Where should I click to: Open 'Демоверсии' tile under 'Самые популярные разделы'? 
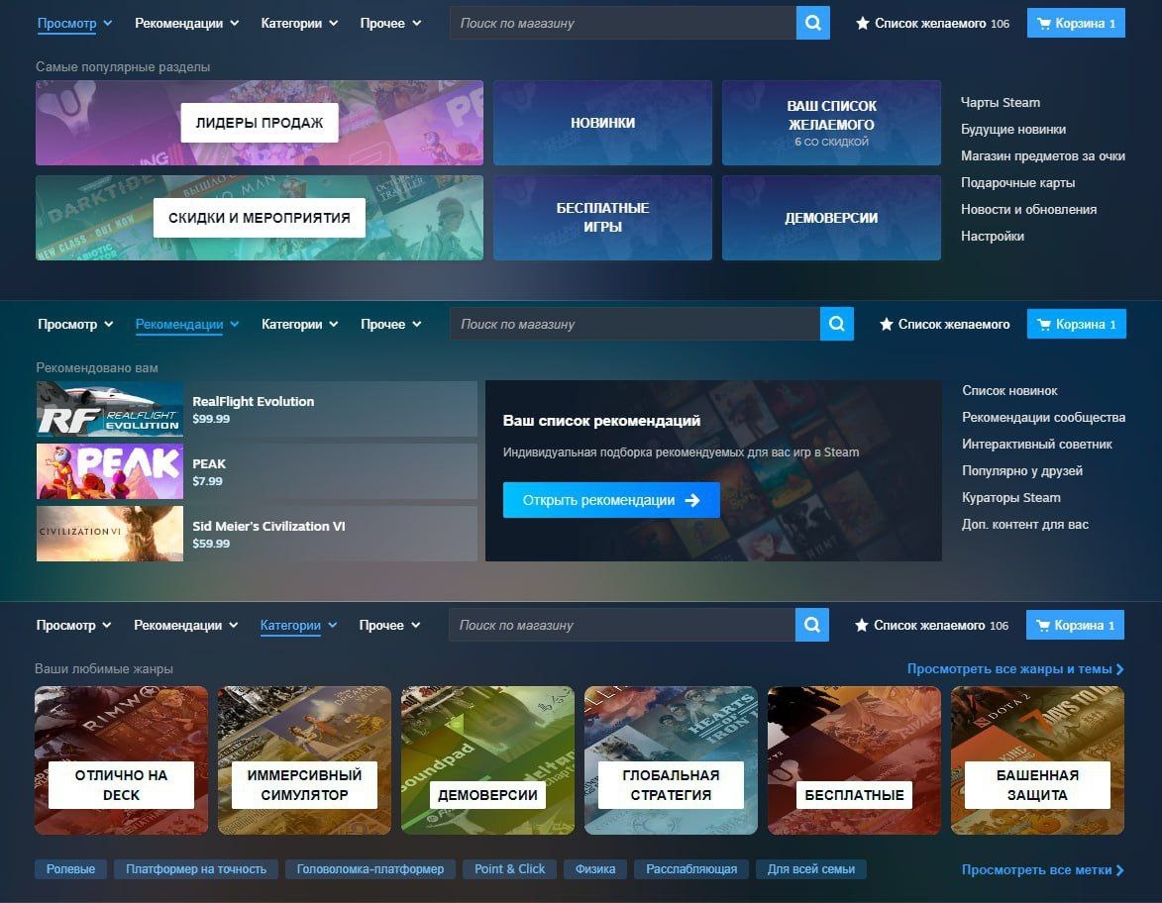[x=831, y=218]
